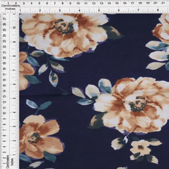Click the 10 mark on the vertical inches scale
The width and height of the screenshot is (169, 169).
(x=14, y=27)
